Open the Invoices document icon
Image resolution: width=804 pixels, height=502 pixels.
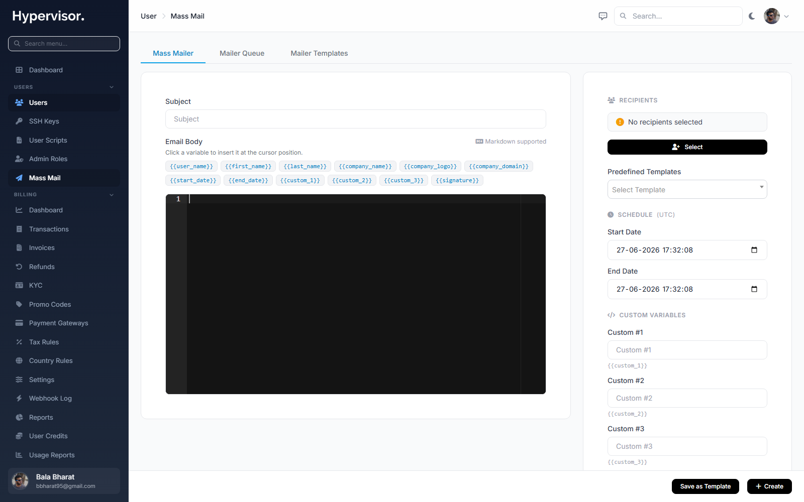point(19,247)
